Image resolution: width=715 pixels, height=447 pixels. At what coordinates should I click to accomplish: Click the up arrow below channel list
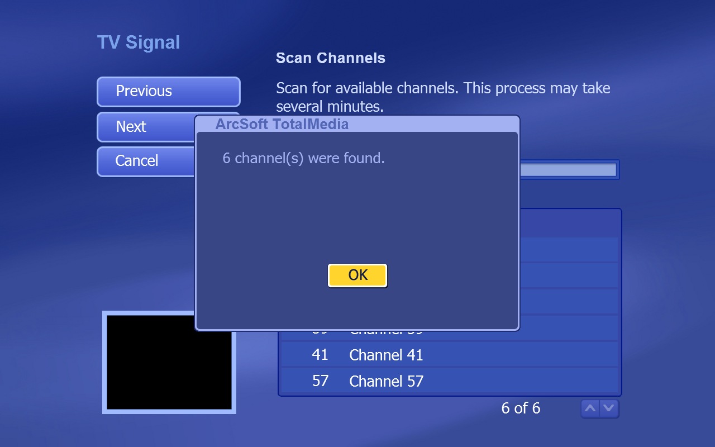click(590, 408)
